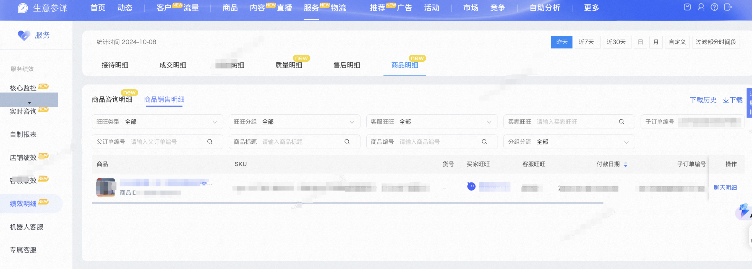This screenshot has width=752, height=269.
Task: Open 实时咨询 in the sidebar
Action: tap(23, 111)
